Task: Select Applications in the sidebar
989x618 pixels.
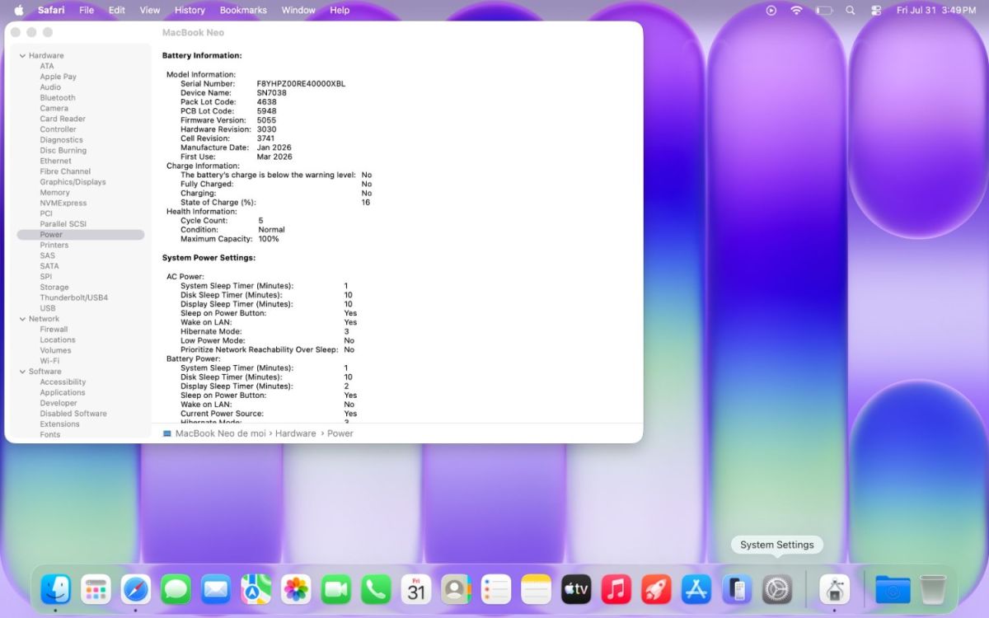Action: (63, 393)
